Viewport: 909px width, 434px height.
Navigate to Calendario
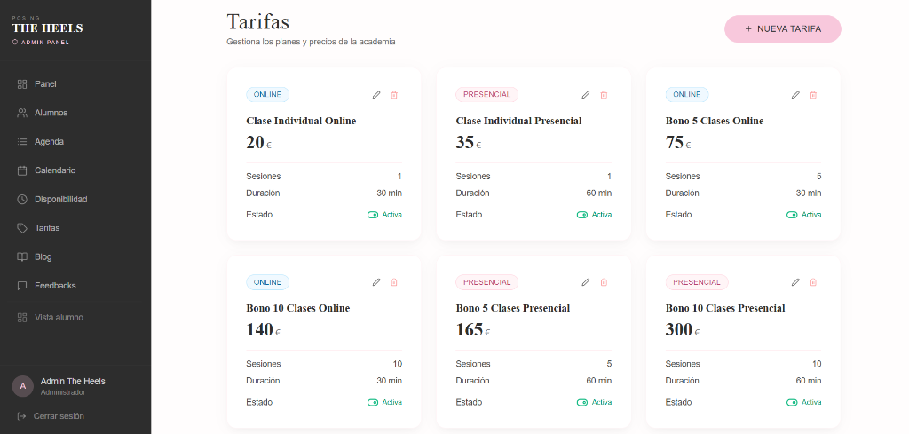(x=75, y=170)
